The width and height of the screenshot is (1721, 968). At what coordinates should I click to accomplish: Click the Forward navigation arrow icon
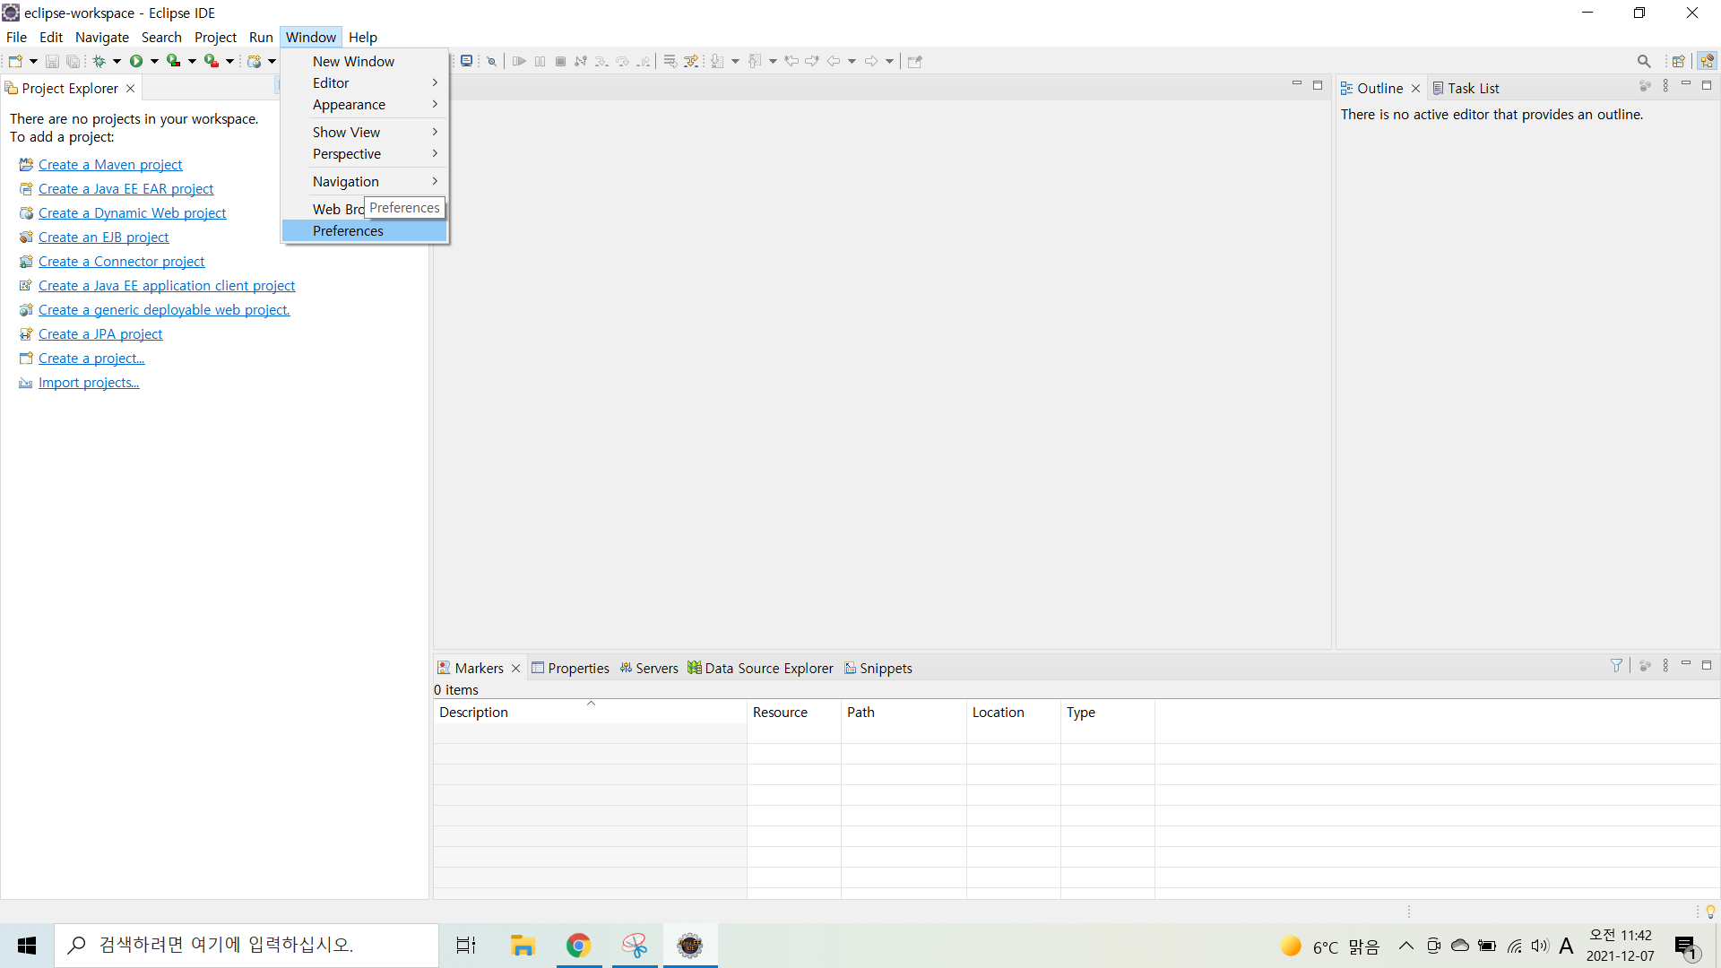tap(871, 61)
